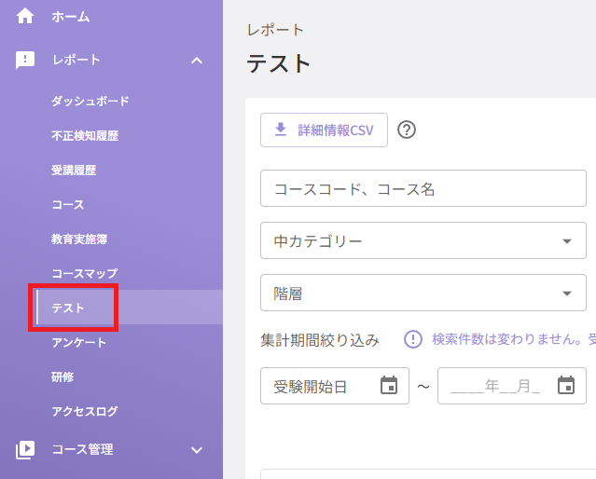Image resolution: width=596 pixels, height=479 pixels.
Task: Open end date calendar picker icon
Action: click(566, 385)
